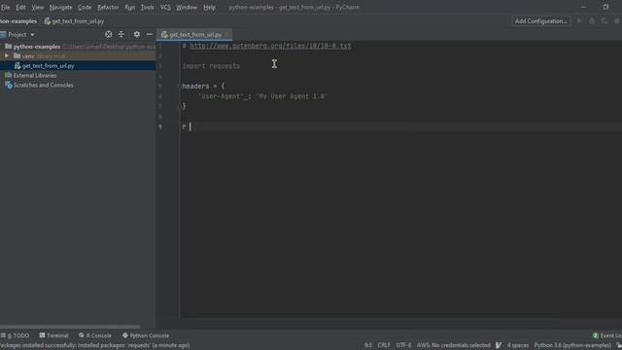Select python-examples root folder in tree
This screenshot has width=622, height=350.
[x=37, y=47]
